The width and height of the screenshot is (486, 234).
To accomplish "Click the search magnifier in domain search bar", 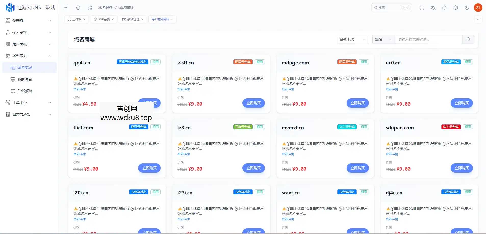I will click(x=468, y=39).
